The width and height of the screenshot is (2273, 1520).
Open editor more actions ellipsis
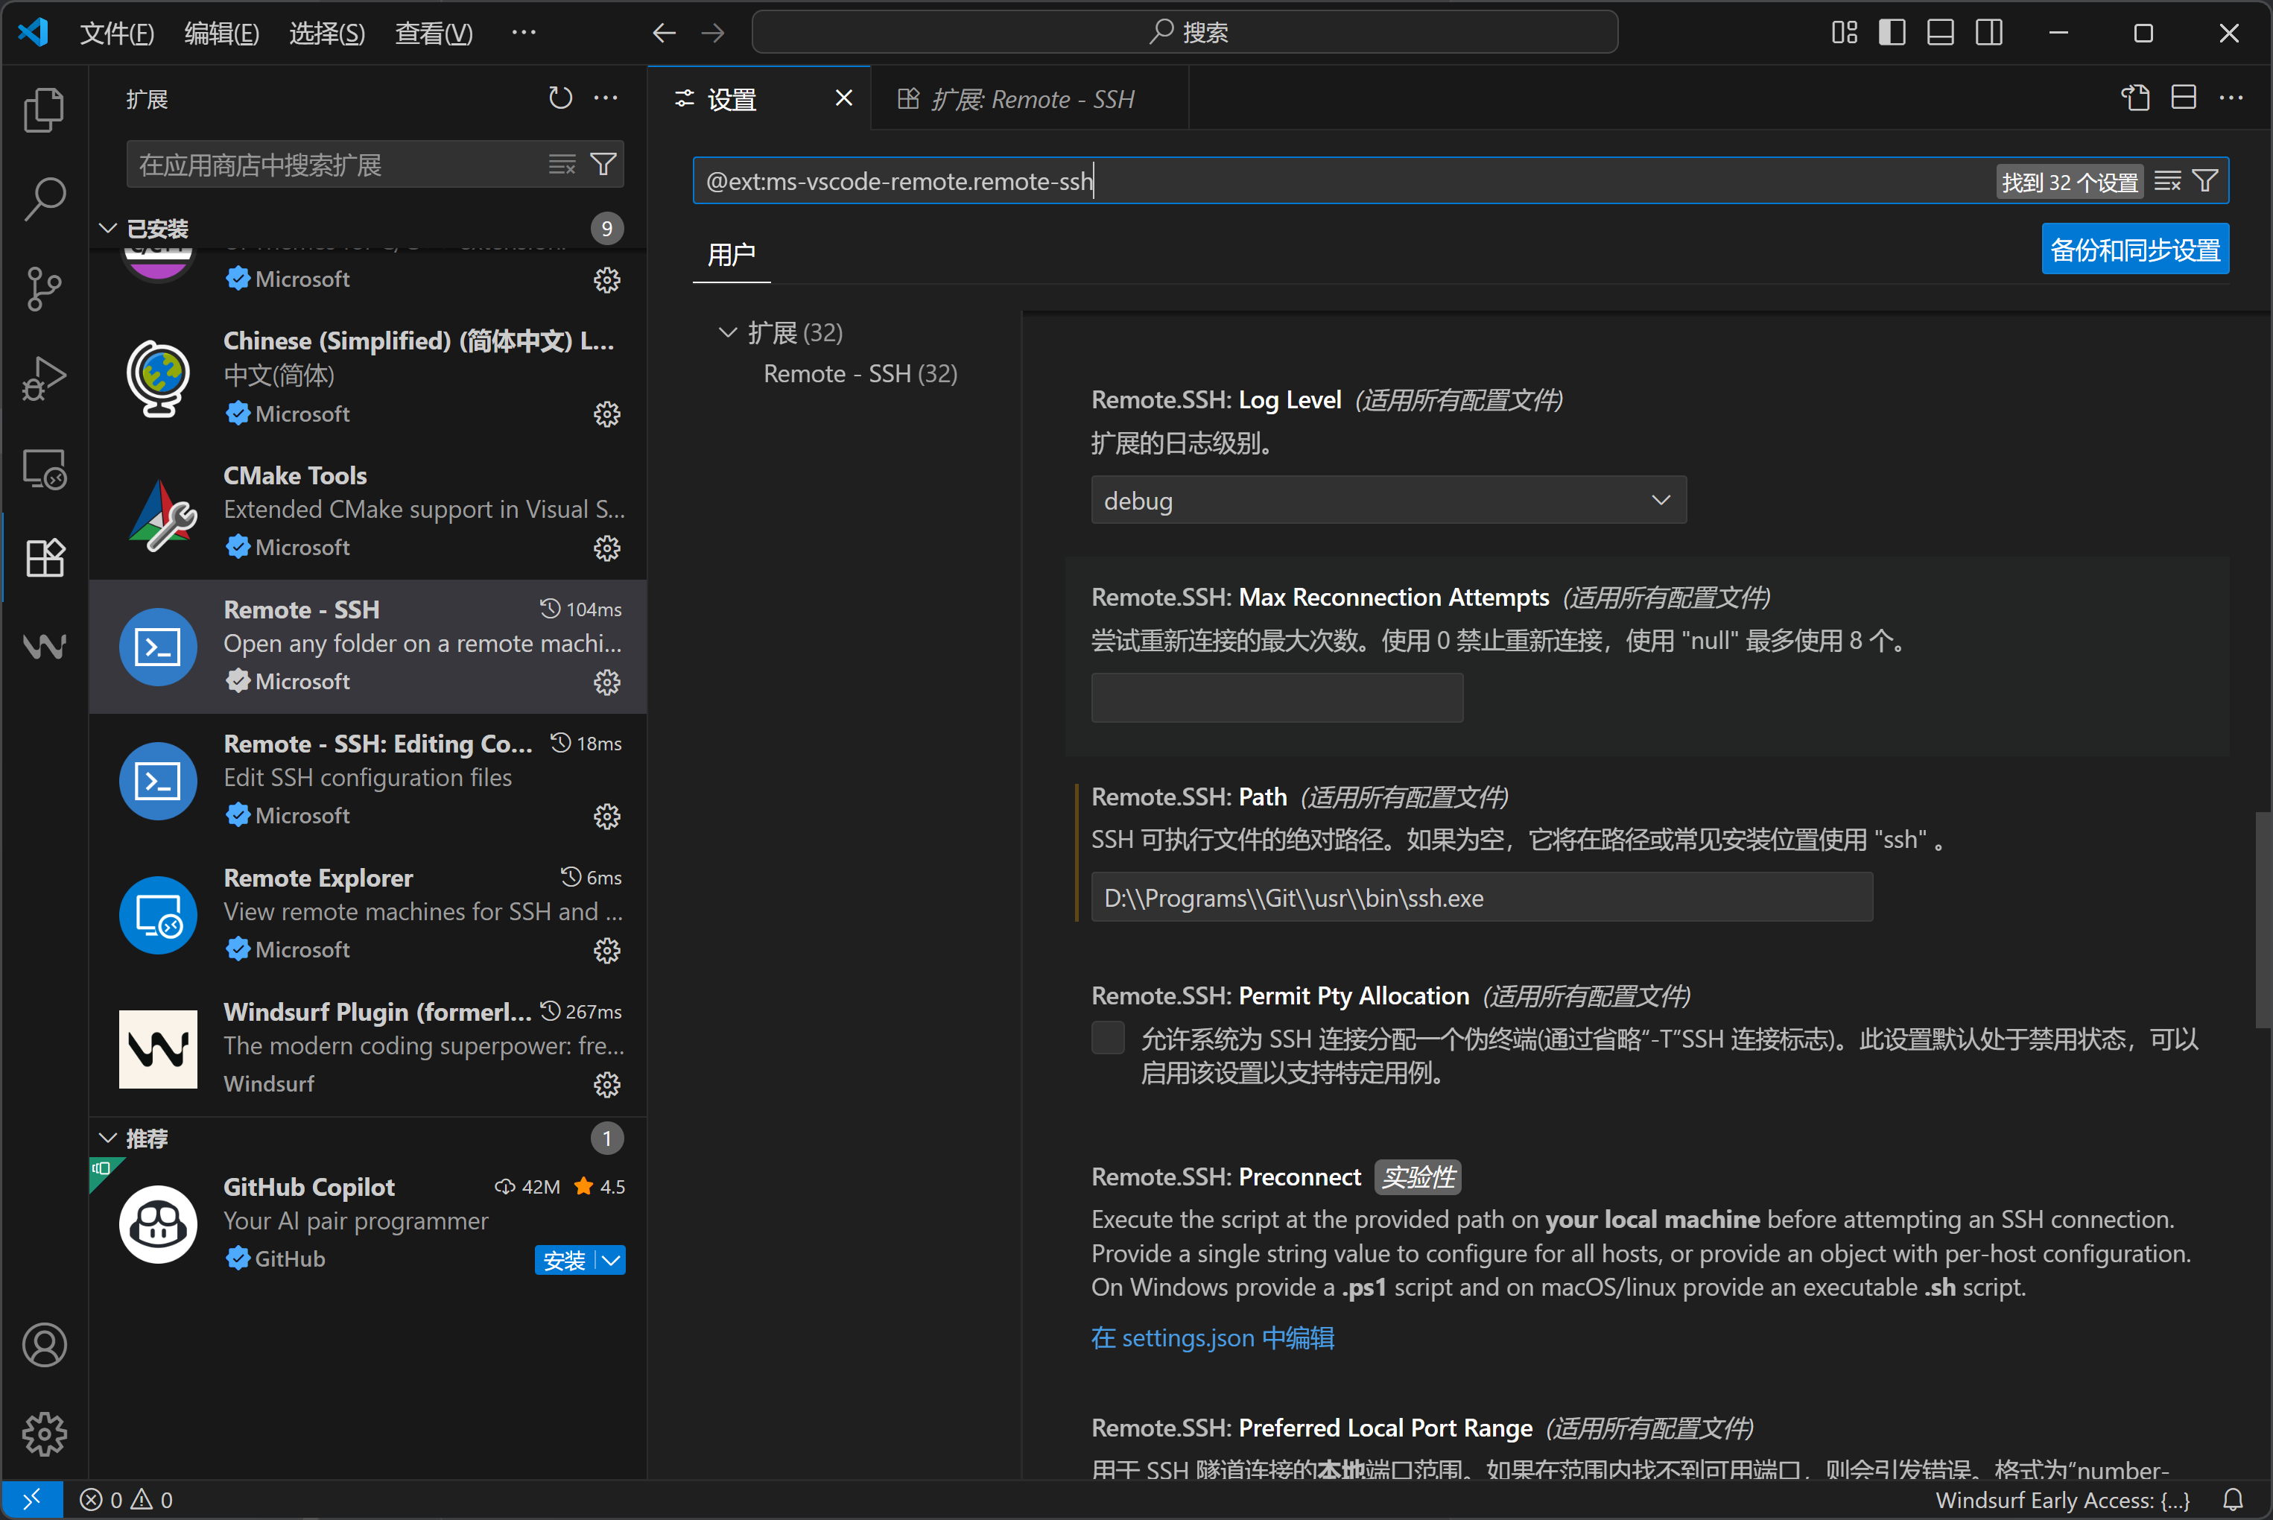[2231, 98]
